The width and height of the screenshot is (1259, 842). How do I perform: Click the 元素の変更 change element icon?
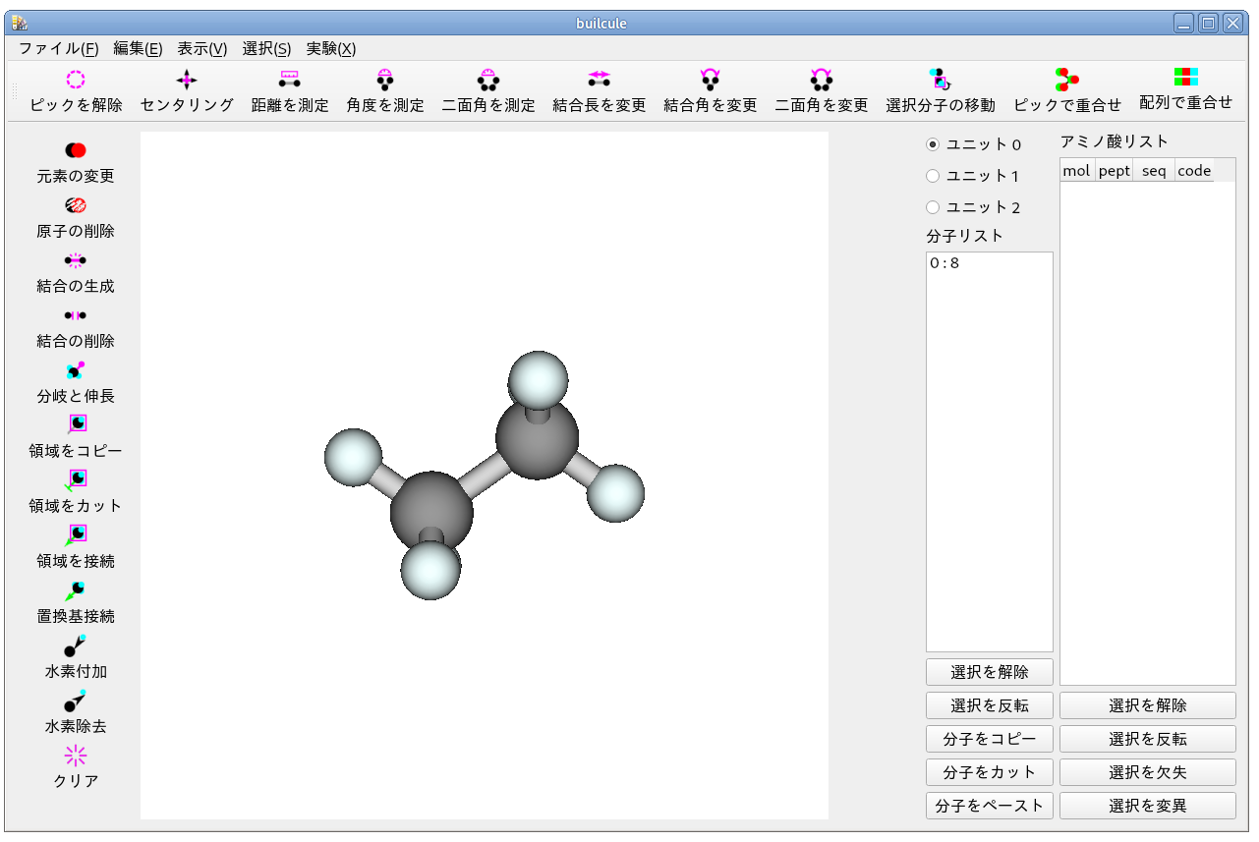coord(76,151)
